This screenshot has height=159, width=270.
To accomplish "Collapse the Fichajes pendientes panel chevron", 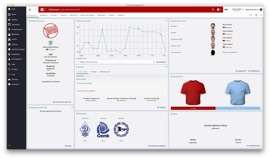I will (x=72, y=107).
